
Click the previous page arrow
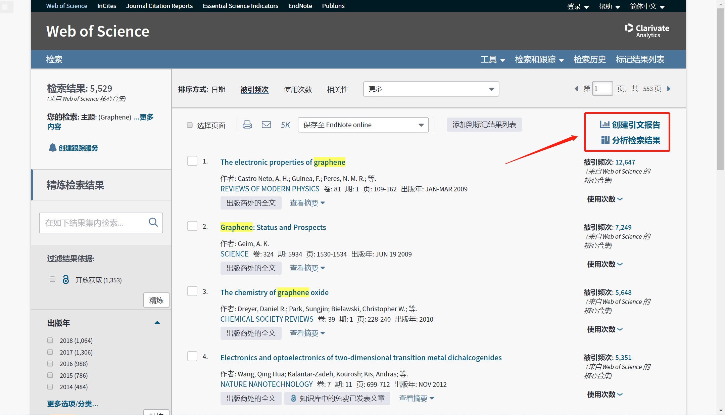click(576, 89)
